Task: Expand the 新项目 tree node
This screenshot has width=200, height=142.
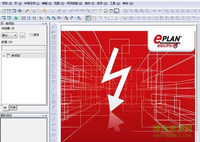Action: coord(4,56)
